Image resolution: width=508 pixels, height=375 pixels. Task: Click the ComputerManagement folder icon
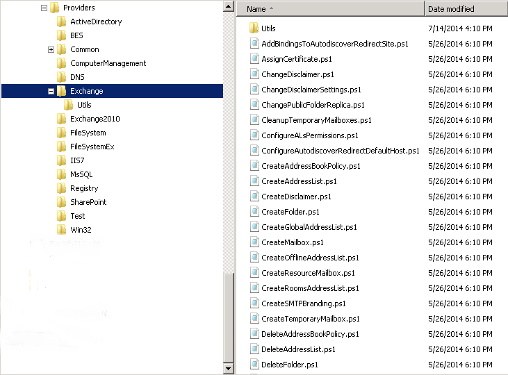tap(61, 63)
